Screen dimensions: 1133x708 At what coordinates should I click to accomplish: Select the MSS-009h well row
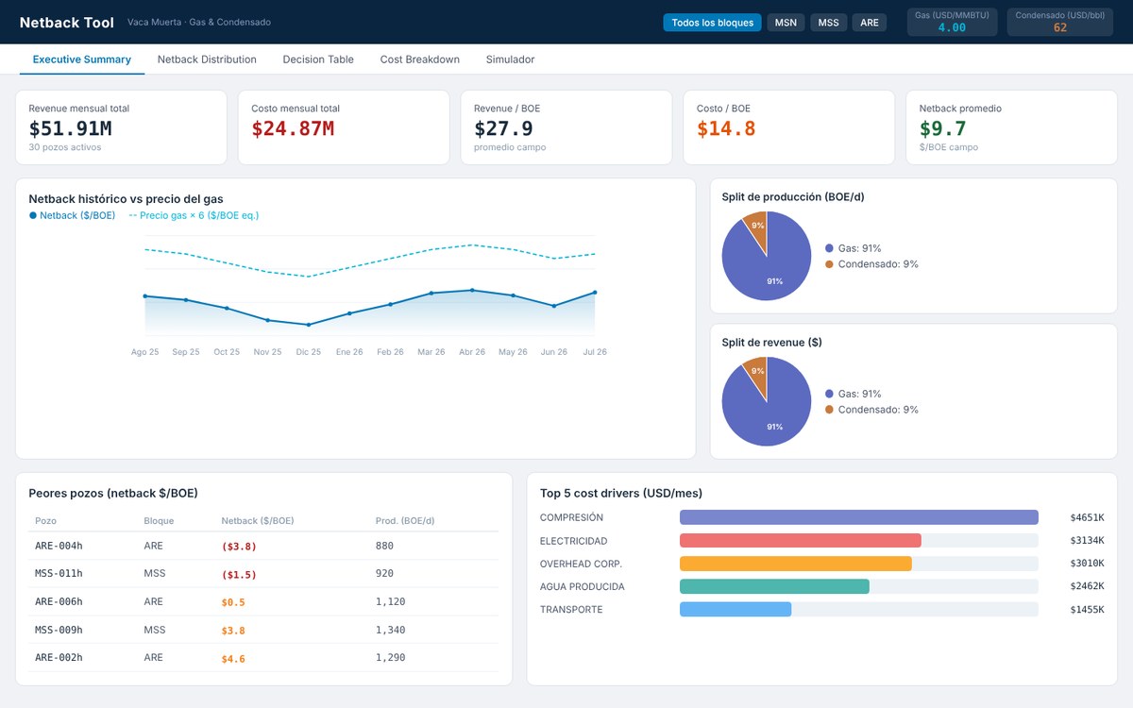pos(263,630)
